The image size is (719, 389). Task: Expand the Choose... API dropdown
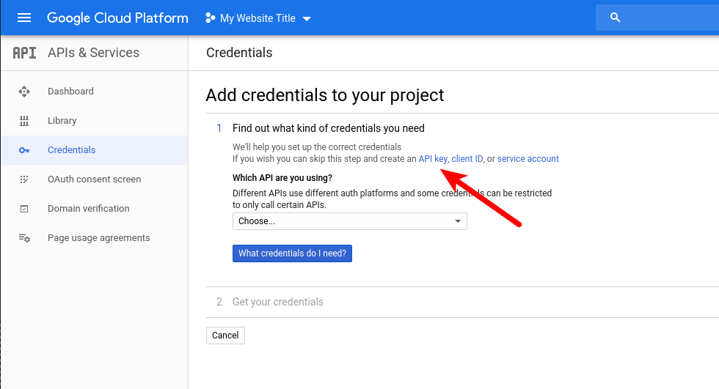pyautogui.click(x=350, y=221)
